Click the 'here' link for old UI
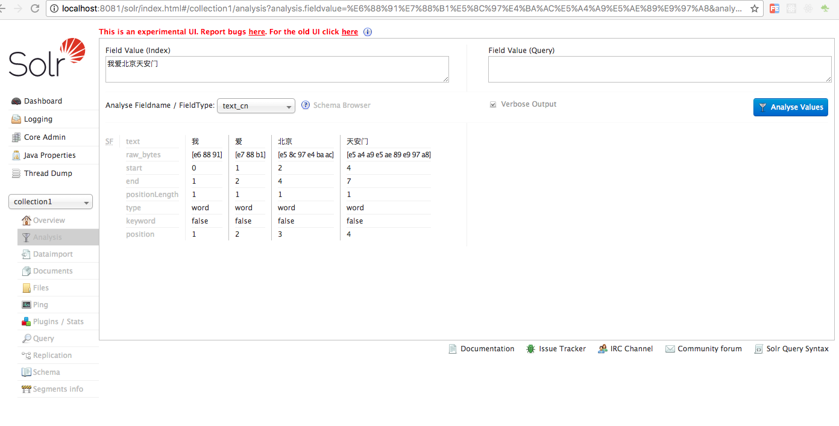This screenshot has height=426, width=839. (x=350, y=32)
